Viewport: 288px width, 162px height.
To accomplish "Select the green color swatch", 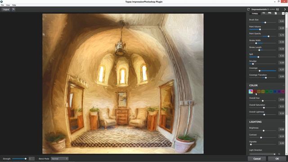I will [x=267, y=91].
